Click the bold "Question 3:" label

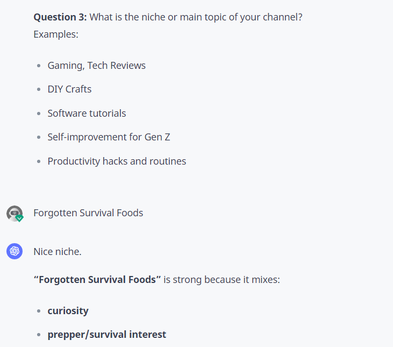tap(60, 17)
